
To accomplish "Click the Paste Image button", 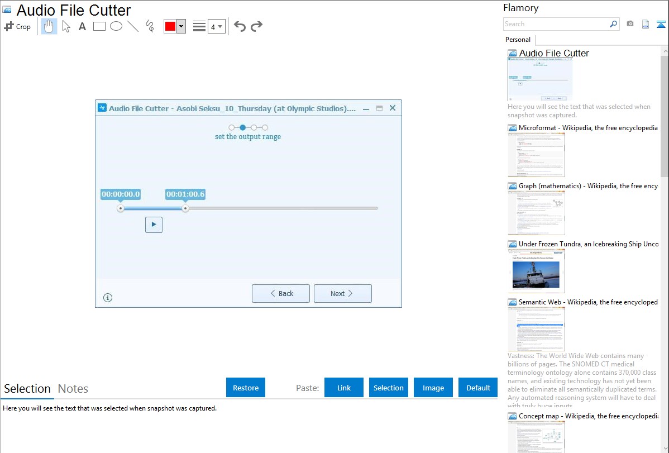I will pyautogui.click(x=433, y=388).
